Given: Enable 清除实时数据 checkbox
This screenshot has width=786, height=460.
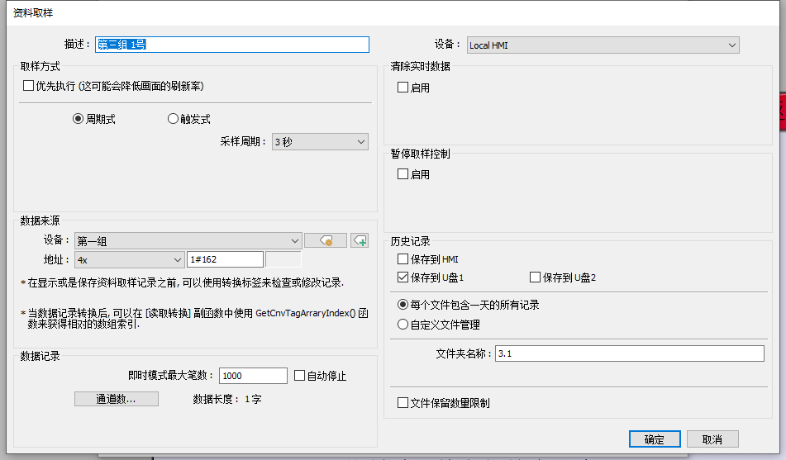Looking at the screenshot, I should (403, 88).
